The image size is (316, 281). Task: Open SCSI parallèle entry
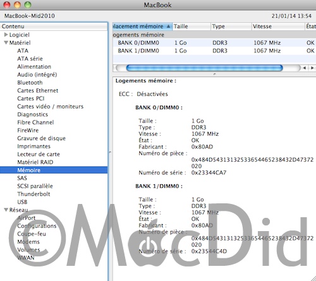tap(35, 186)
